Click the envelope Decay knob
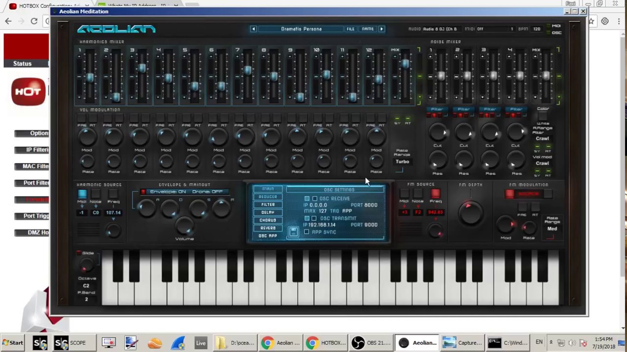The height and width of the screenshot is (352, 627). pyautogui.click(x=169, y=209)
